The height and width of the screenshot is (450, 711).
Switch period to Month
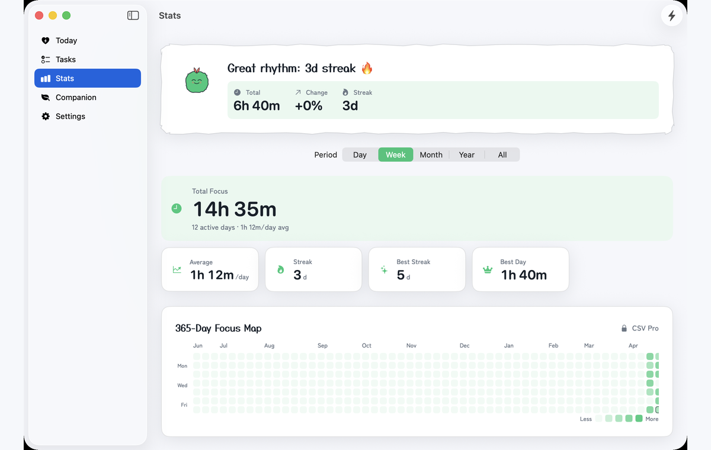431,155
